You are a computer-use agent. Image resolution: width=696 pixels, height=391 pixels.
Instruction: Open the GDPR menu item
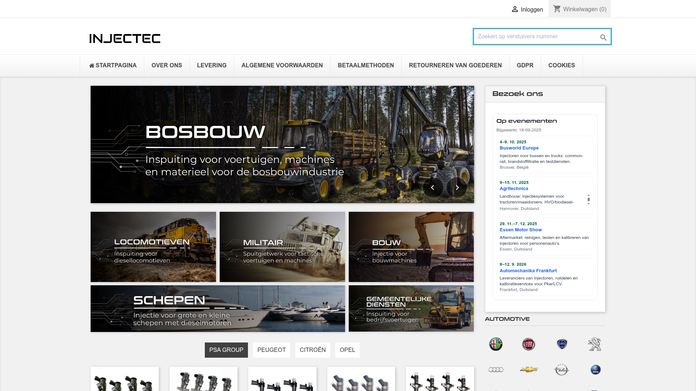click(x=525, y=66)
